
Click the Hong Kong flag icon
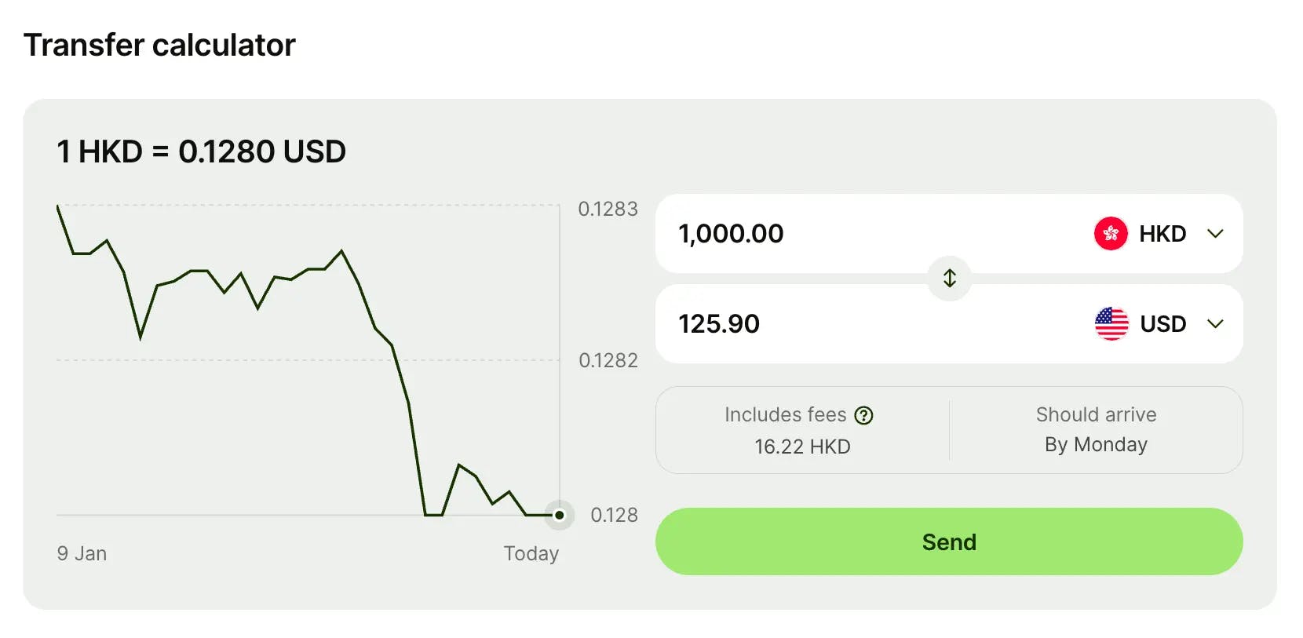pyautogui.click(x=1111, y=233)
